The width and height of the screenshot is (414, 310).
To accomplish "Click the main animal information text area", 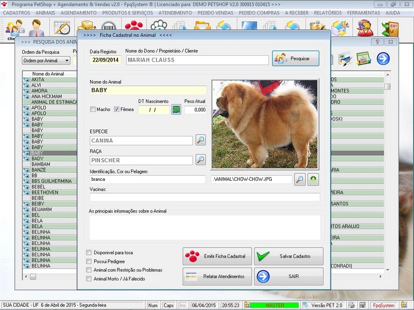I will pos(205,227).
